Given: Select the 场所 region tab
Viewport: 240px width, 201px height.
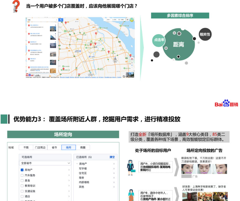Looking at the screenshot, I should (x=68, y=148).
